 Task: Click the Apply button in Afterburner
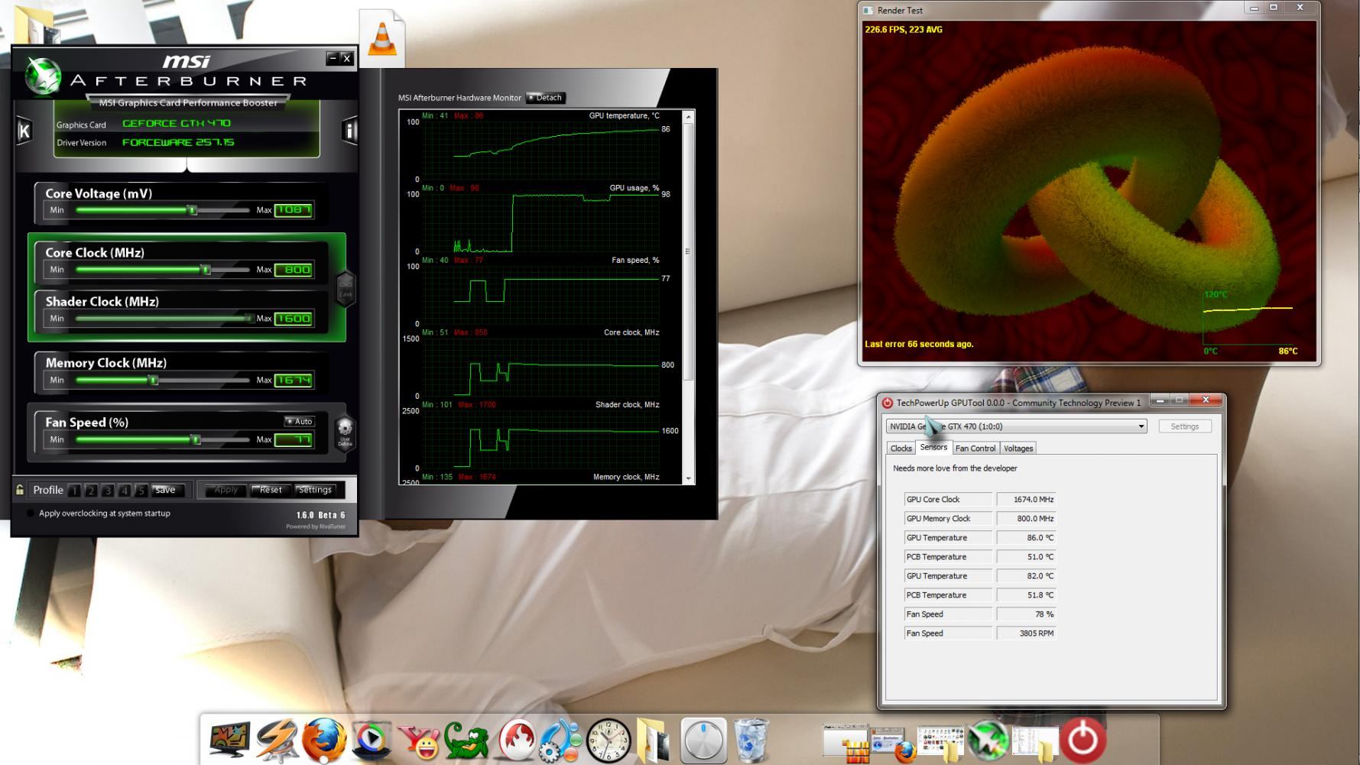[x=226, y=490]
